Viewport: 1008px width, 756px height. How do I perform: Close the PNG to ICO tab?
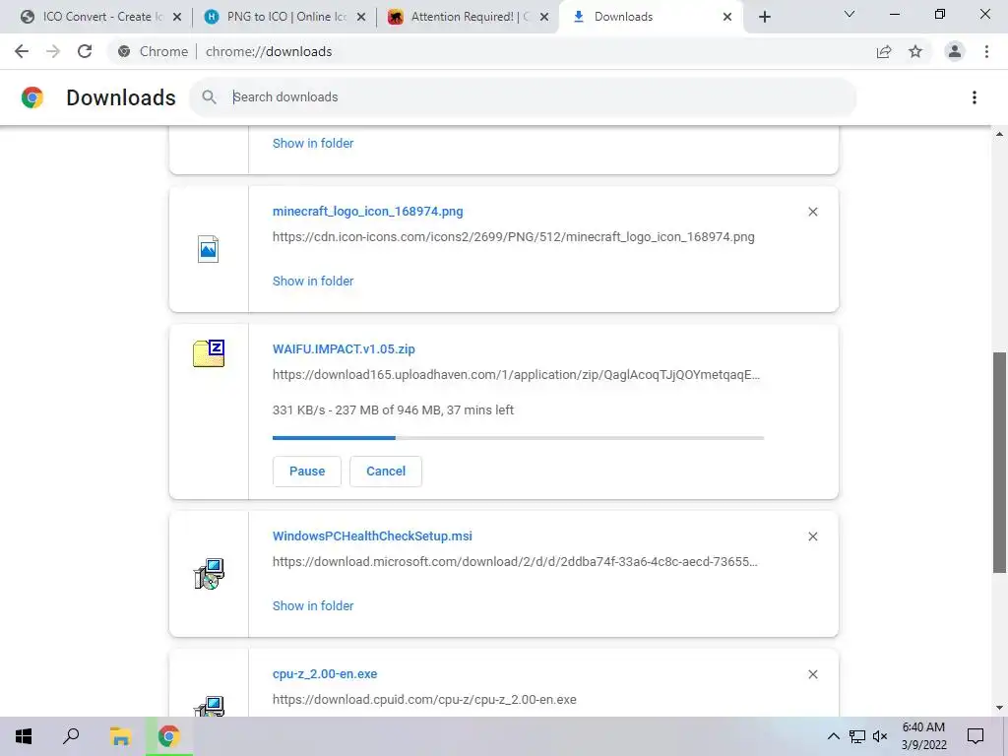[x=361, y=17]
